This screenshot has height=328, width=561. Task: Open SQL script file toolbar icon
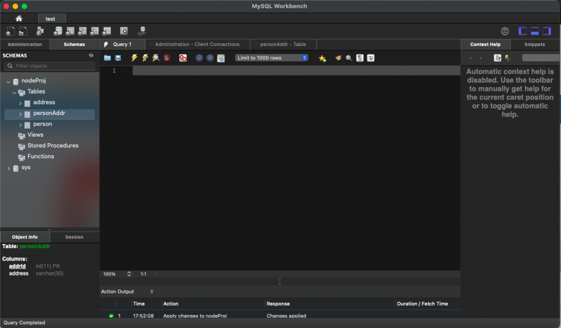tap(23, 31)
